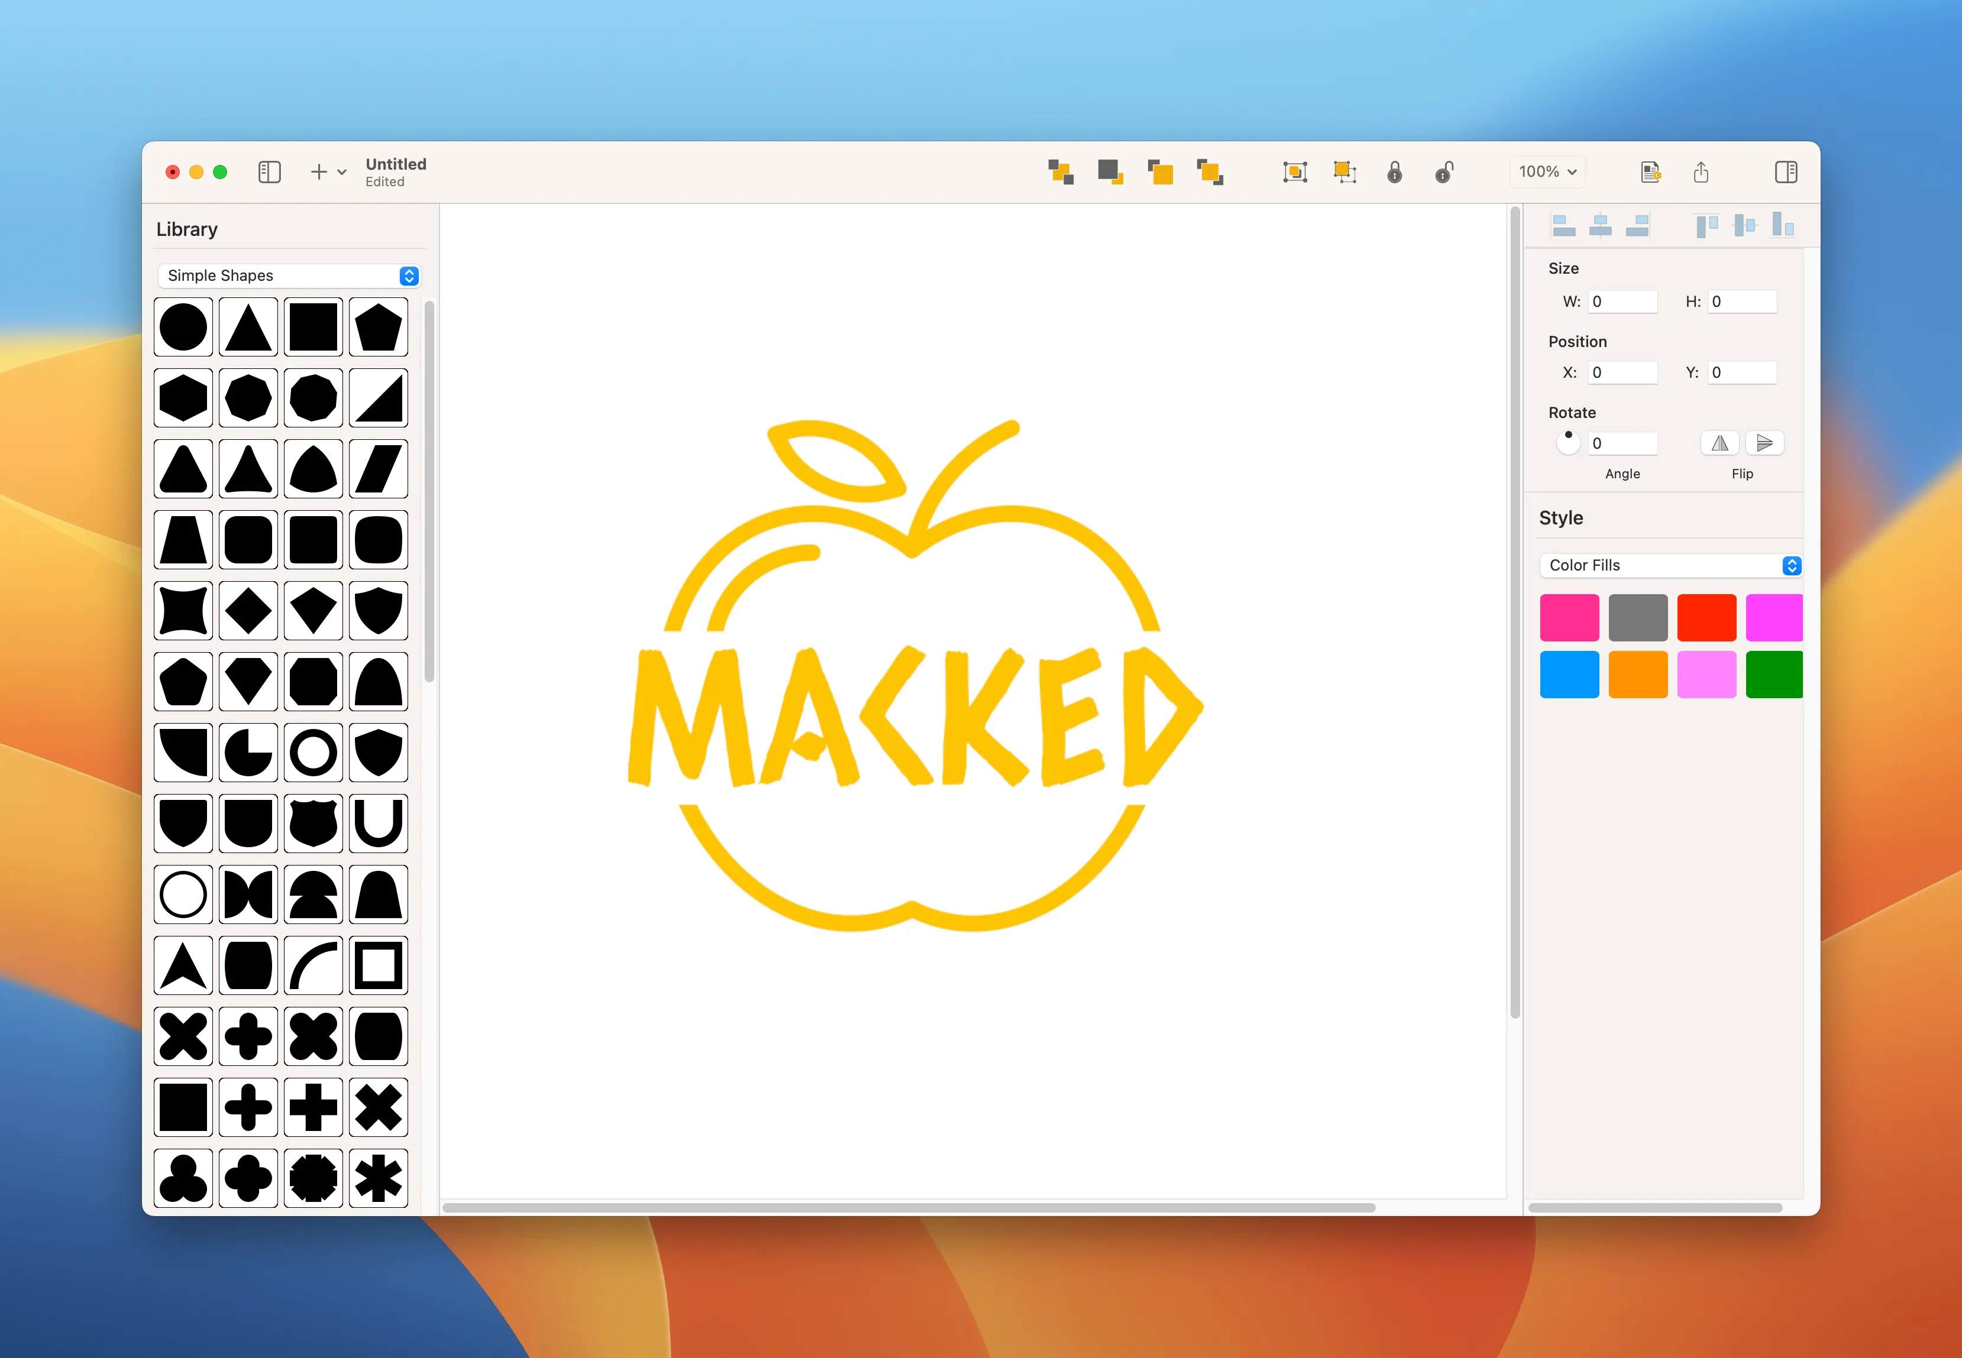Image resolution: width=1962 pixels, height=1358 pixels.
Task: Click the rotation Angle input field
Action: point(1622,443)
